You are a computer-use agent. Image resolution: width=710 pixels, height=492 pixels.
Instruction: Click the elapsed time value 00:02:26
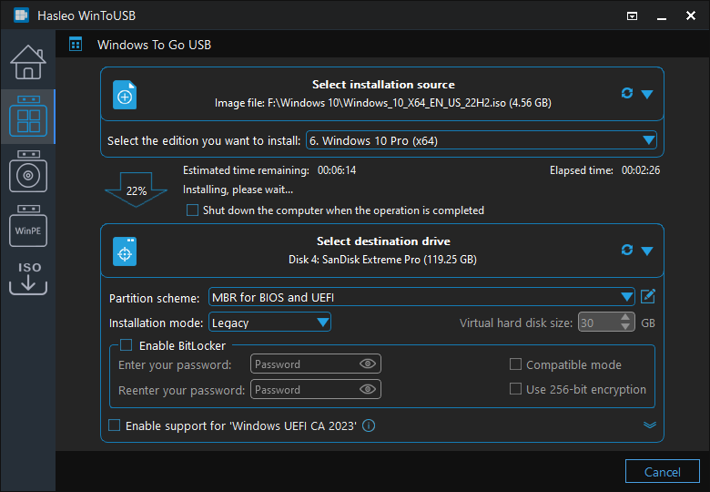tap(640, 170)
